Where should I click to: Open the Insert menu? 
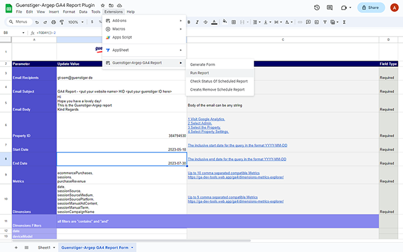54,12
